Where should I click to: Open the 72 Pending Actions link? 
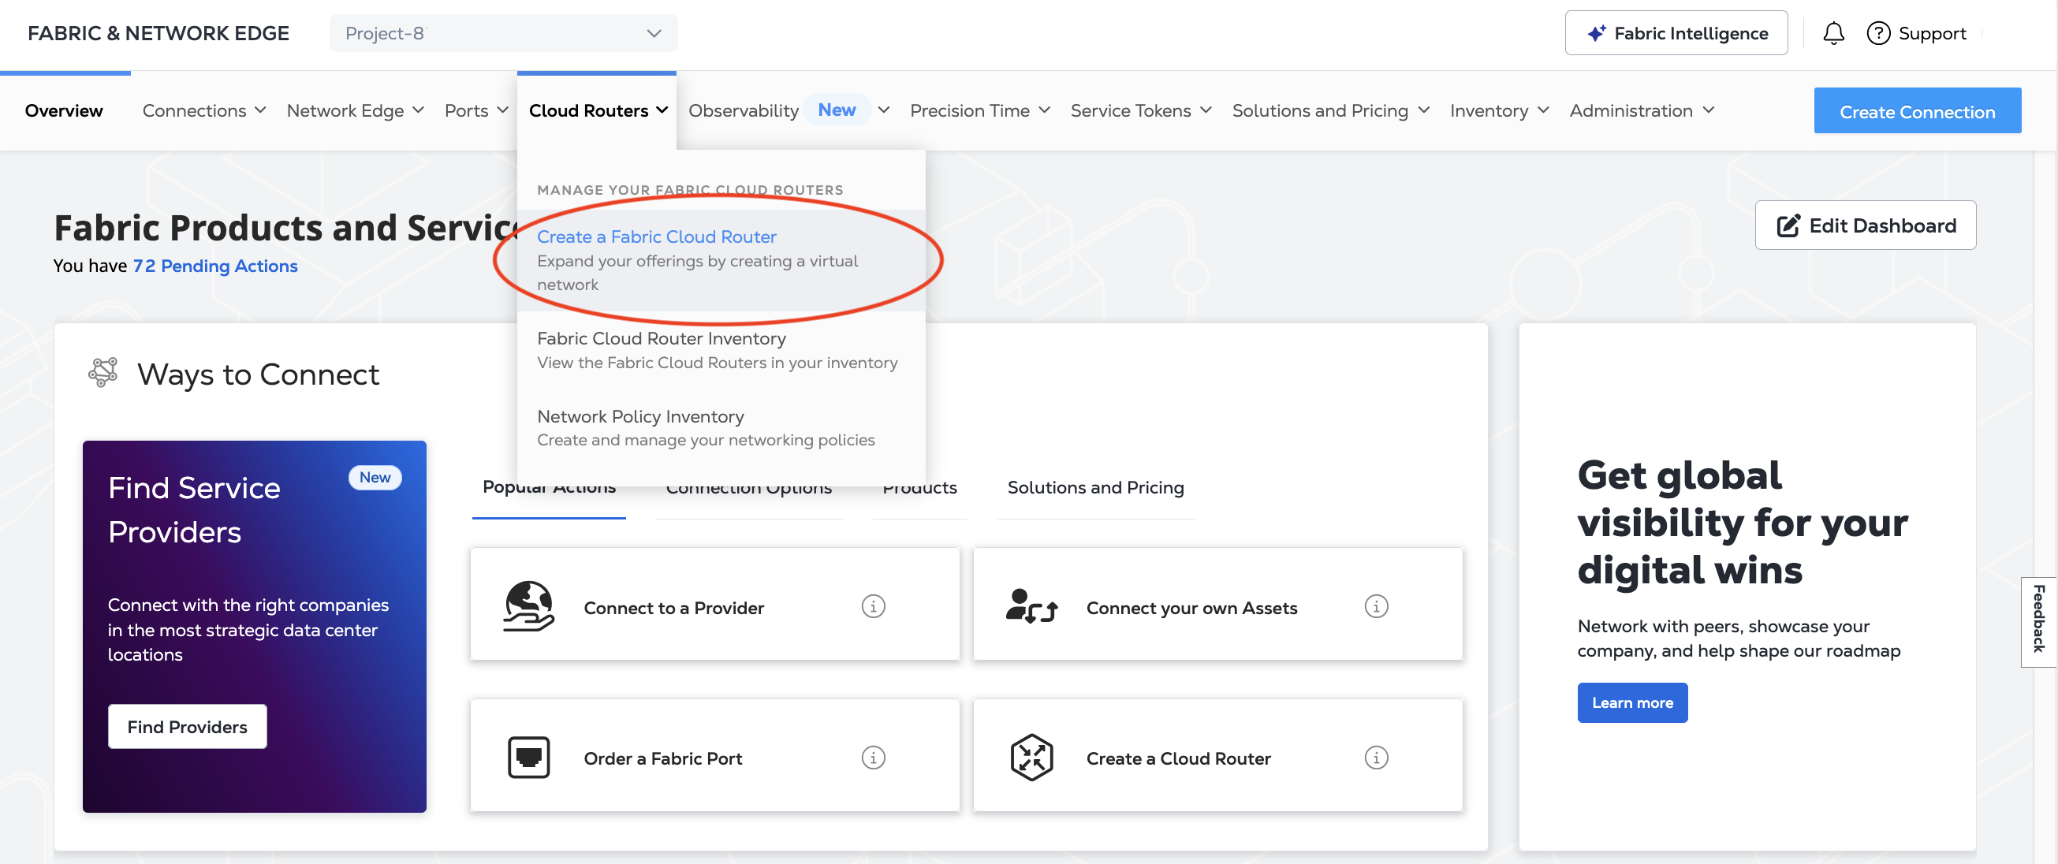coord(215,266)
